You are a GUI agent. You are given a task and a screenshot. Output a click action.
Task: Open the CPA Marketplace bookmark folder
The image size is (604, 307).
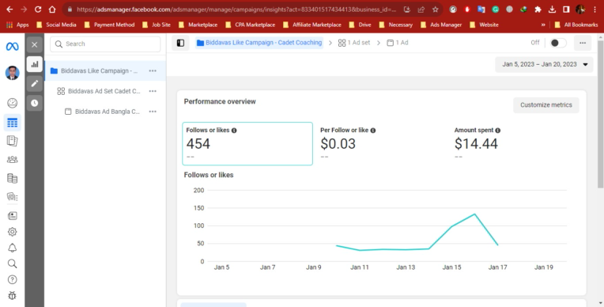pyautogui.click(x=251, y=25)
